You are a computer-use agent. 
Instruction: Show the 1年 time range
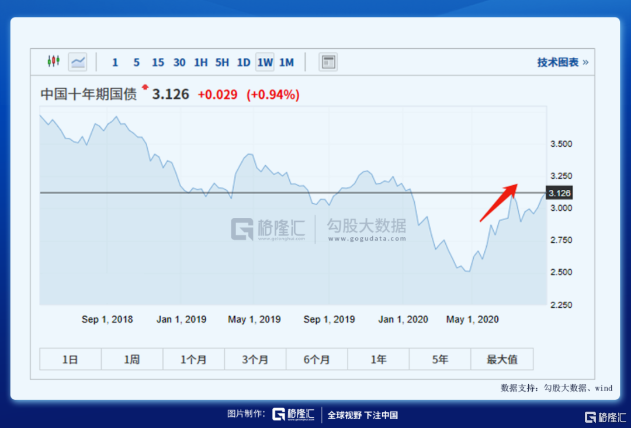click(378, 359)
